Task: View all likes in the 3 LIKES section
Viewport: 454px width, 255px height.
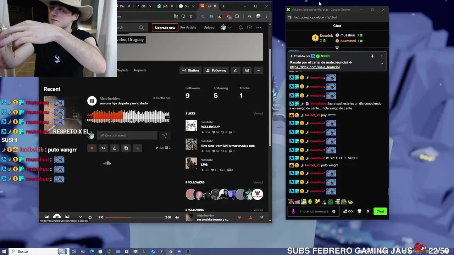Action: (x=258, y=113)
